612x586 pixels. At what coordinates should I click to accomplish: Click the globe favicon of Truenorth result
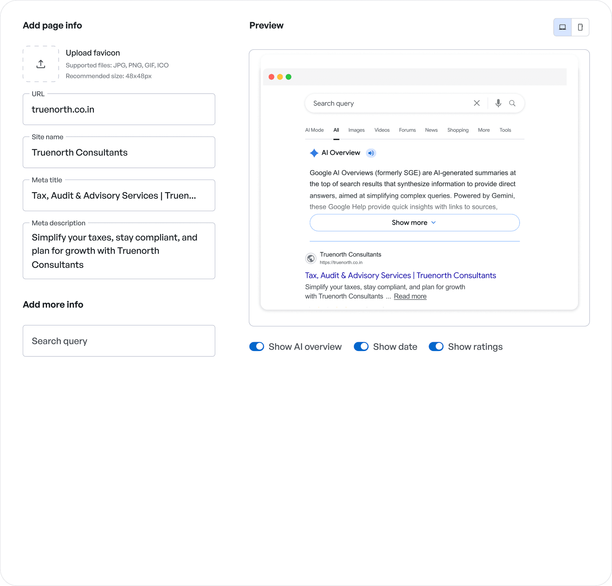[x=311, y=258]
